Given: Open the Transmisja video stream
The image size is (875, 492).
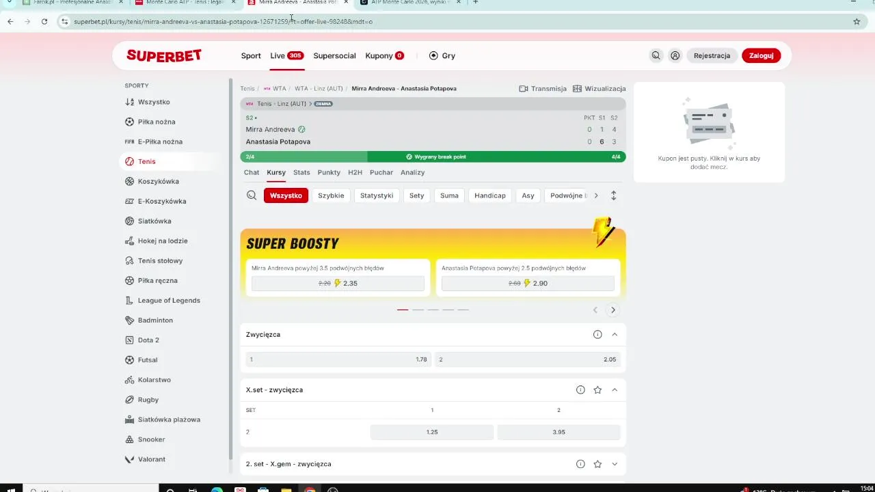Looking at the screenshot, I should pyautogui.click(x=543, y=88).
